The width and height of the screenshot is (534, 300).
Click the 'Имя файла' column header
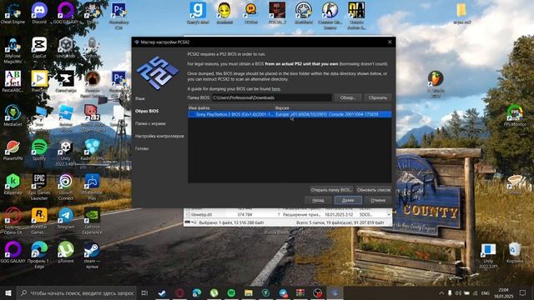[231, 107]
